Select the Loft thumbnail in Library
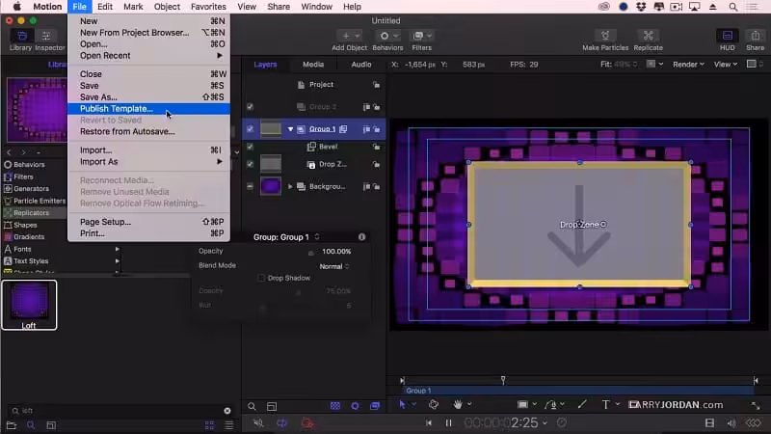 29,301
